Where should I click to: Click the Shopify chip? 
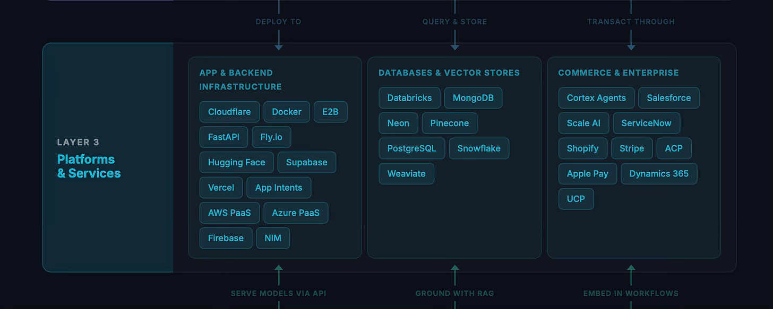[x=582, y=148]
